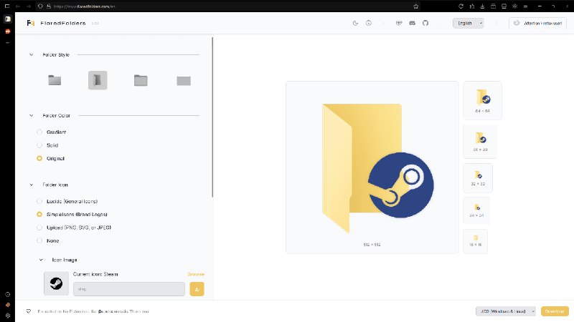Viewport: 574px width, 322px height.
Task: Click the circular play icon in the header
Action: point(369,23)
